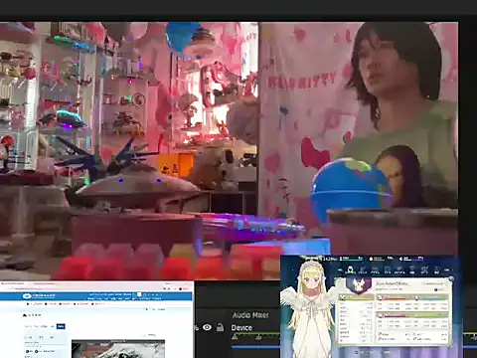Click the blue volume slider under Device
Screen dimensions: 477x358
click(255, 347)
